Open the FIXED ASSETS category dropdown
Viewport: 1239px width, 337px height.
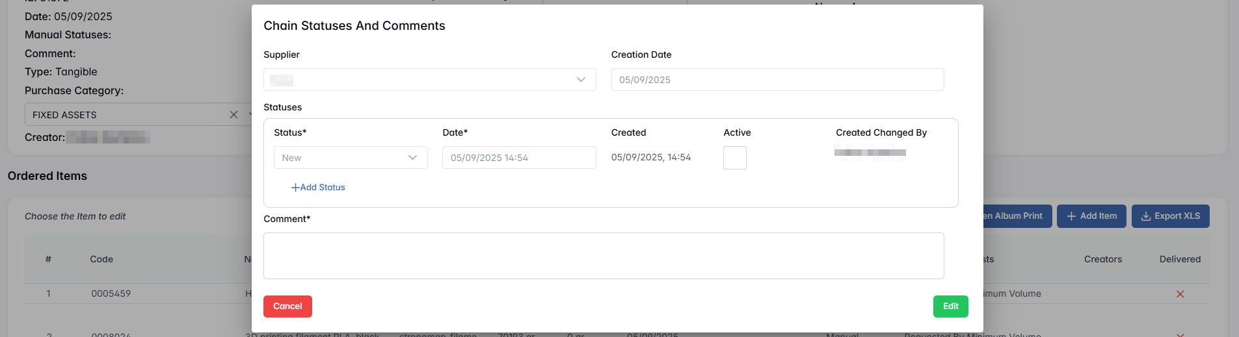pos(249,115)
